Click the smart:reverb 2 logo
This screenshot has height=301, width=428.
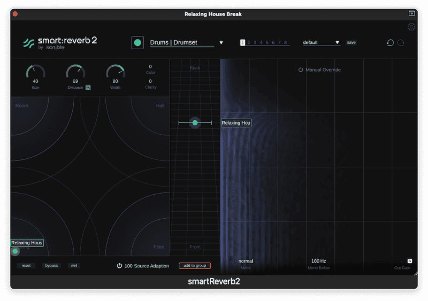click(x=60, y=43)
